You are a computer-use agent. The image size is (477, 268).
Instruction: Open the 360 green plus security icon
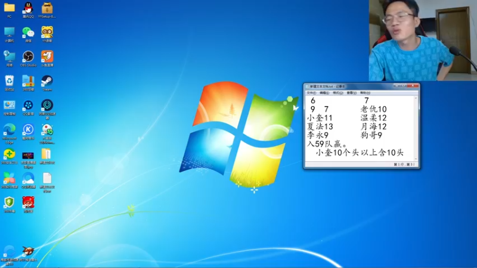10,154
